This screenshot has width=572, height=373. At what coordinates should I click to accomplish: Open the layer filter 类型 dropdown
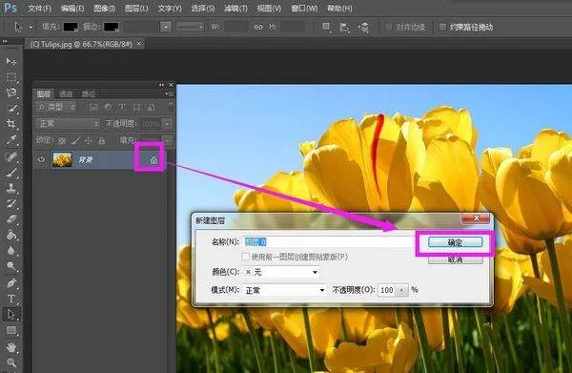[56, 107]
